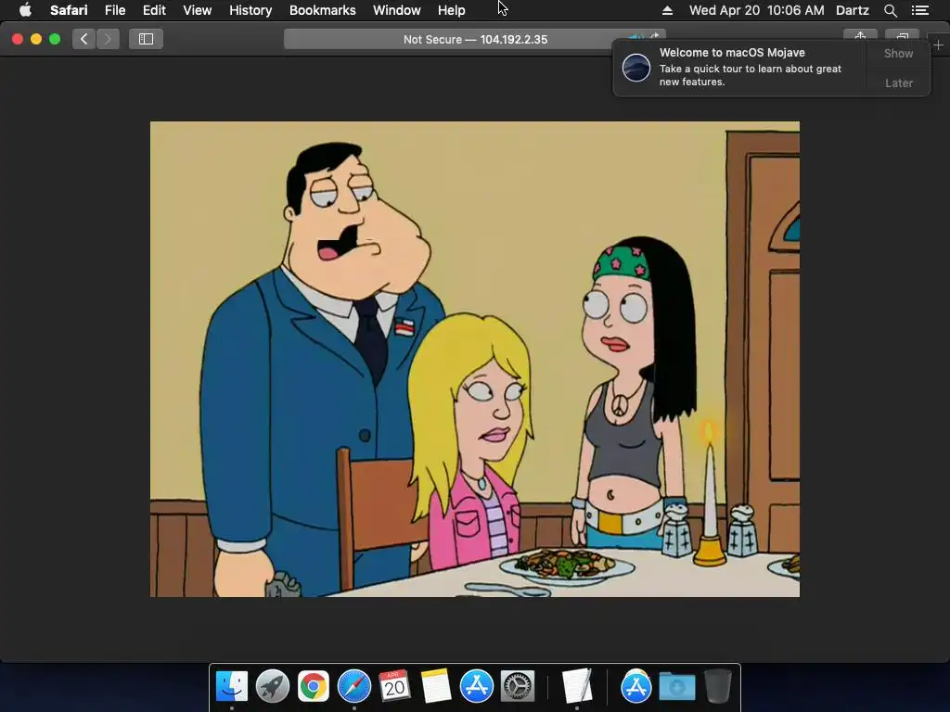Open Launchpad from the Dock
This screenshot has width=950, height=712.
[x=273, y=686]
